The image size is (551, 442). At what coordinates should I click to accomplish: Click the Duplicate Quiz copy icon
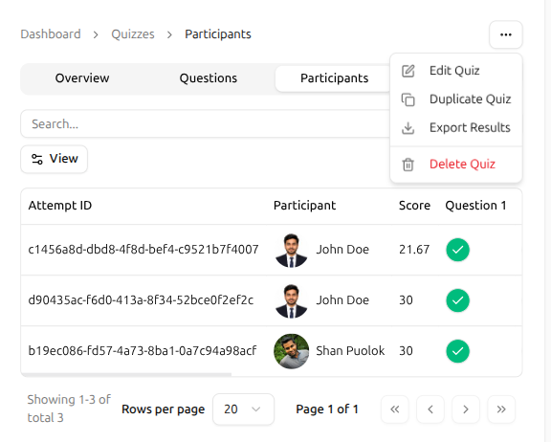(x=408, y=99)
